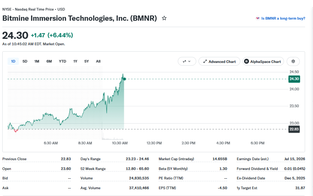Image resolution: width=313 pixels, height=196 pixels.
Task: Click Beta (5Y Monthly) label
Action: point(173,168)
